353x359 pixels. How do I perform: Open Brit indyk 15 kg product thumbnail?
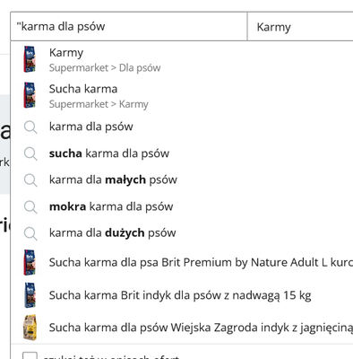pyautogui.click(x=30, y=295)
